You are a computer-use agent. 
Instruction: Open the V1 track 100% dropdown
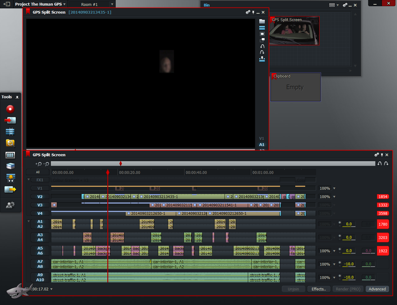coord(334,188)
